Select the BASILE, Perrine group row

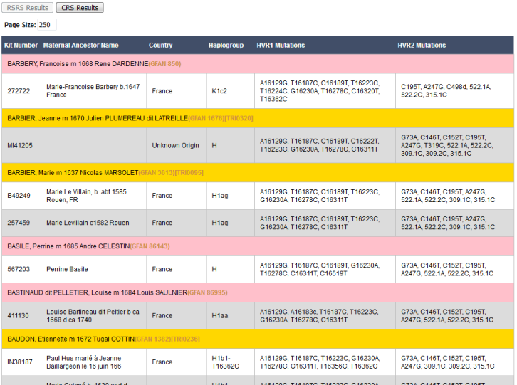258,246
